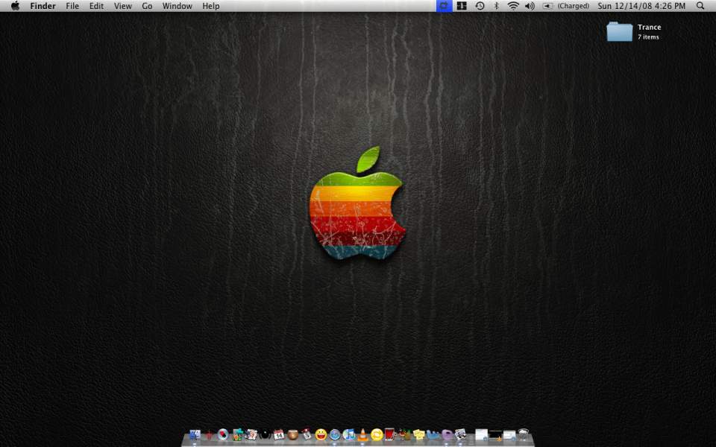Open Spotlight search magnifier
The width and height of the screenshot is (716, 447).
[x=700, y=6]
